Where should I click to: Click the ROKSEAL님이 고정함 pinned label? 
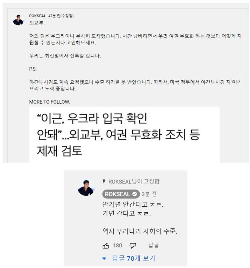click(134, 182)
